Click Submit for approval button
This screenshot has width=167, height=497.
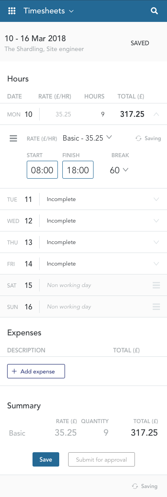coord(102,459)
